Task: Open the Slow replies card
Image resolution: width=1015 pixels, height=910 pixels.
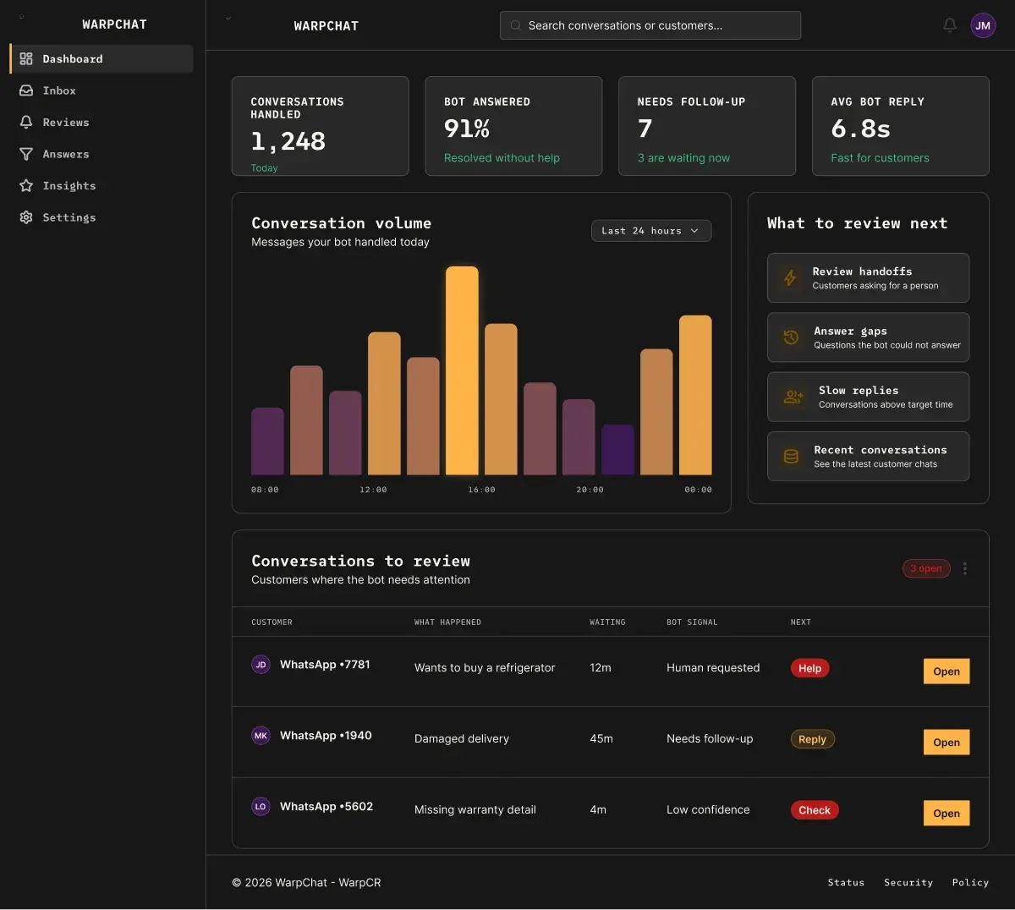Action: [x=868, y=397]
